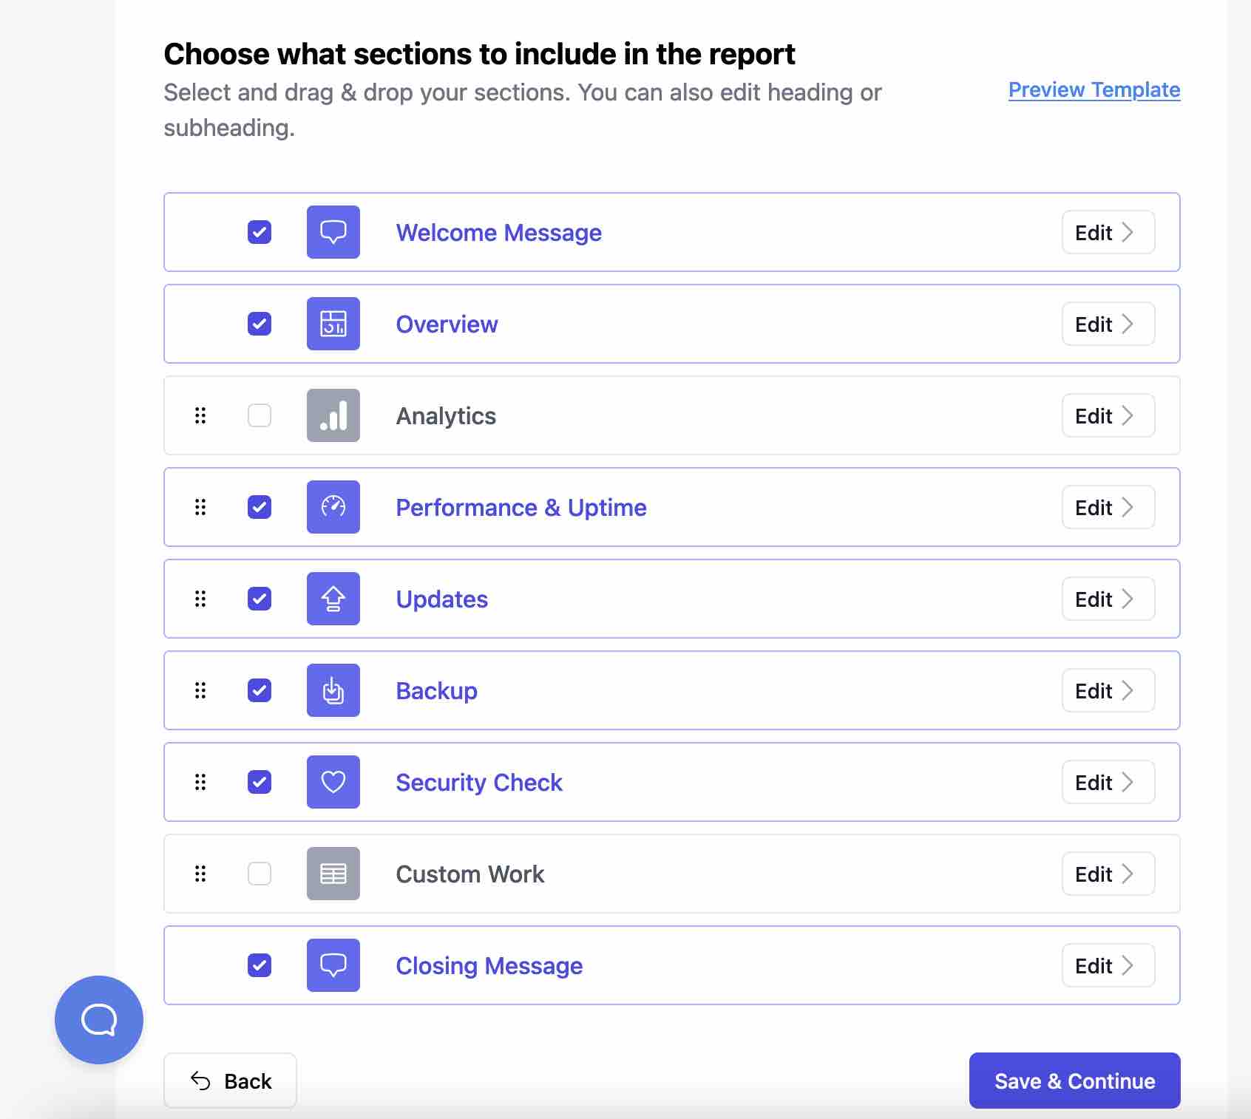Open the chat support widget
The height and width of the screenshot is (1119, 1251).
(98, 1019)
